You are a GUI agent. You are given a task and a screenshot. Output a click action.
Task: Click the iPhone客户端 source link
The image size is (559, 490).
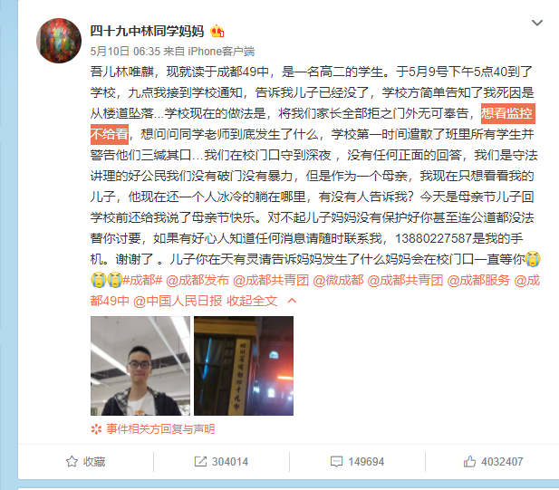221,52
